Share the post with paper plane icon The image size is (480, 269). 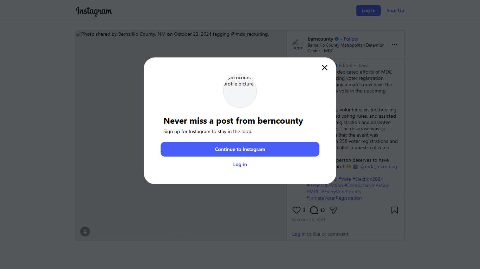(333, 210)
